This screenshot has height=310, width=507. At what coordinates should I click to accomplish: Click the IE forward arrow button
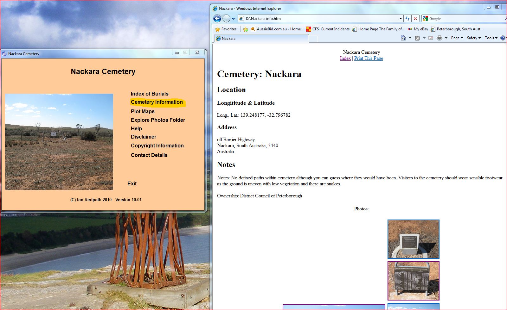[x=226, y=18]
